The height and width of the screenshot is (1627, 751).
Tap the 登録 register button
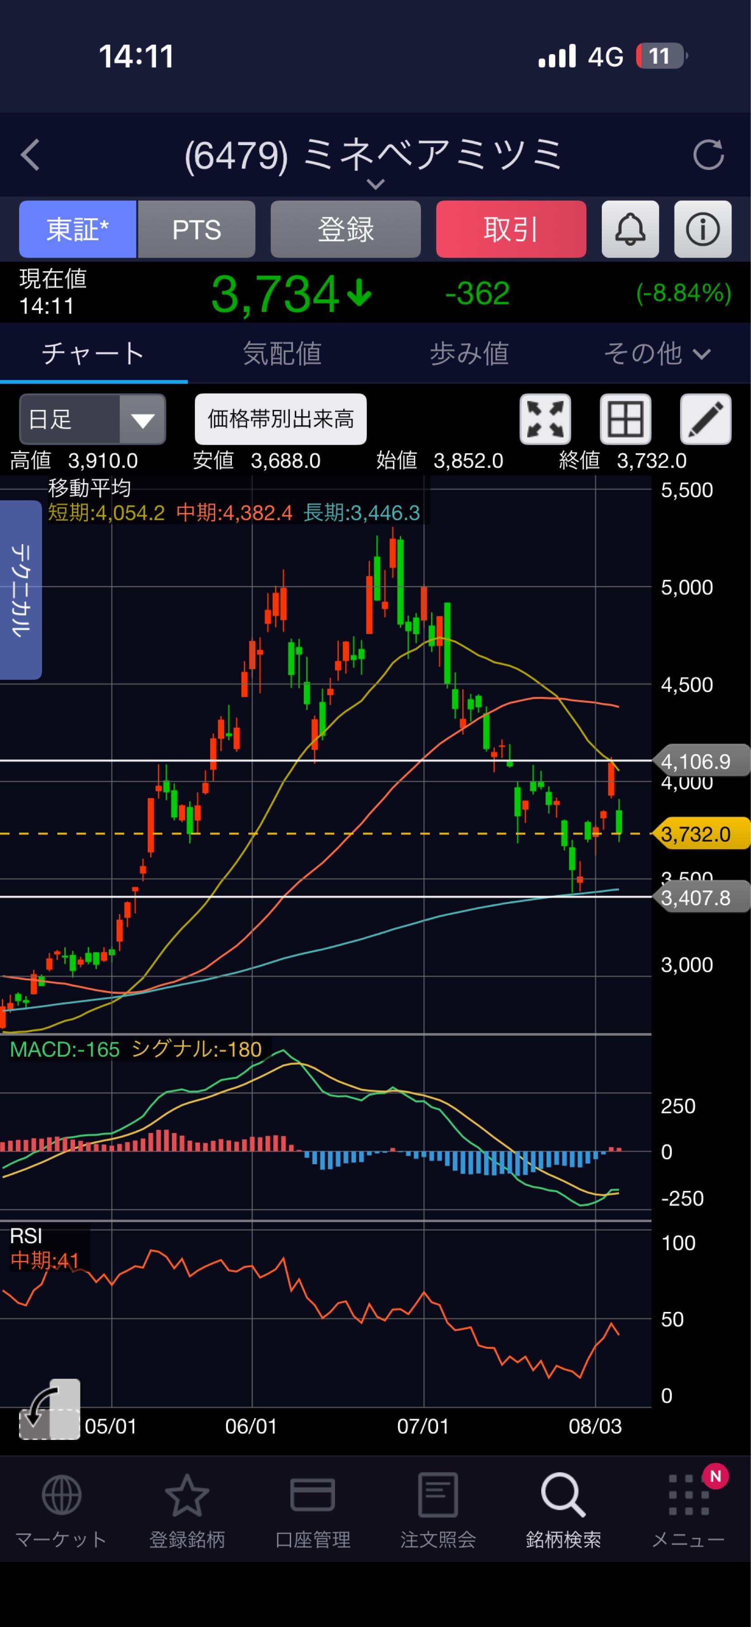click(345, 229)
